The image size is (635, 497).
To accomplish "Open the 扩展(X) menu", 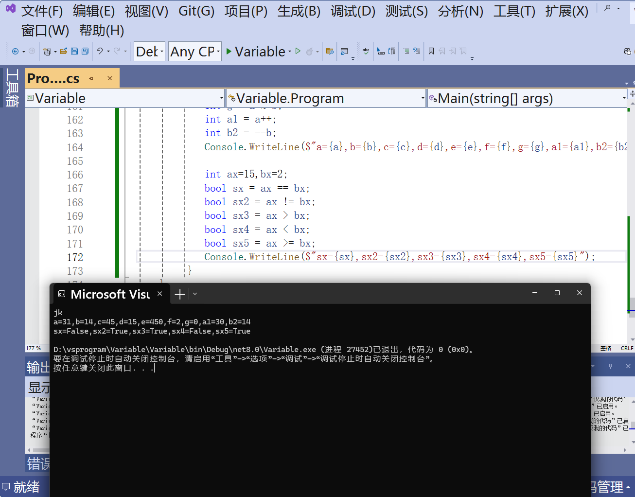I will click(x=567, y=11).
